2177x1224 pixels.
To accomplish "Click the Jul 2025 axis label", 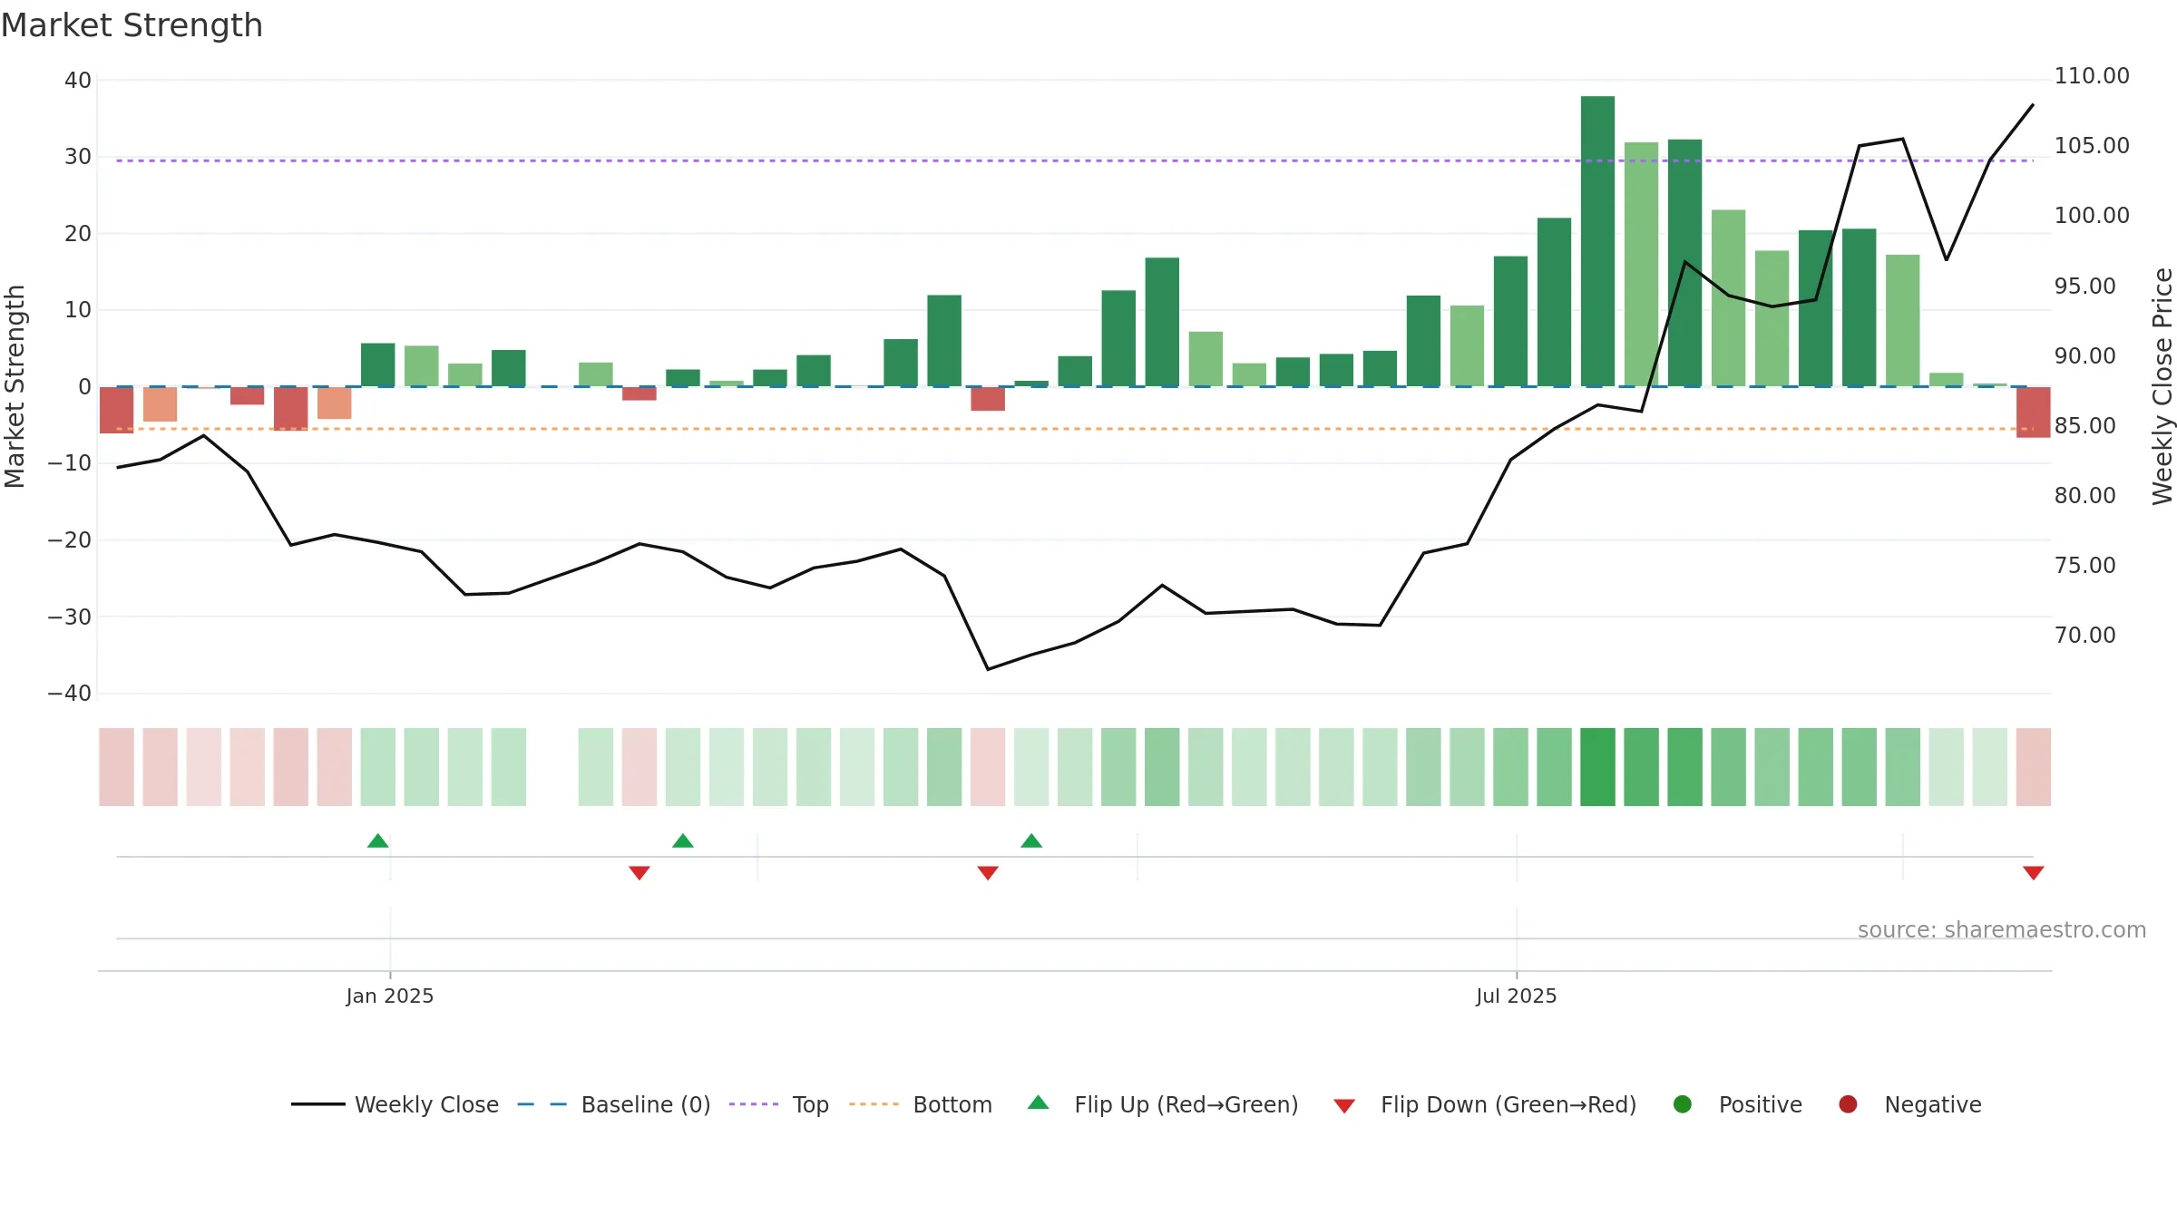I will (x=1517, y=996).
